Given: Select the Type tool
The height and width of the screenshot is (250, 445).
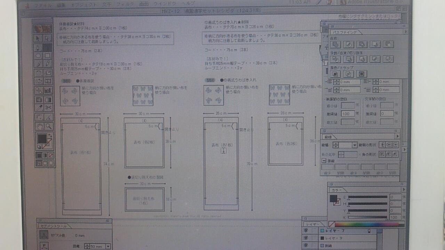Looking at the screenshot, I should 48,47.
